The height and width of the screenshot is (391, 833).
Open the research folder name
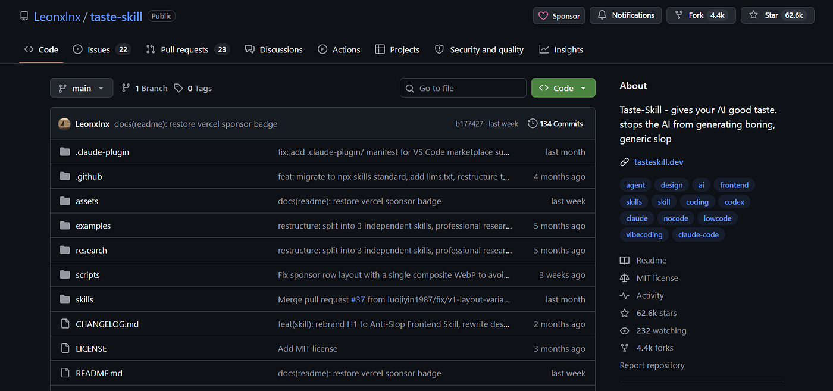(x=91, y=250)
